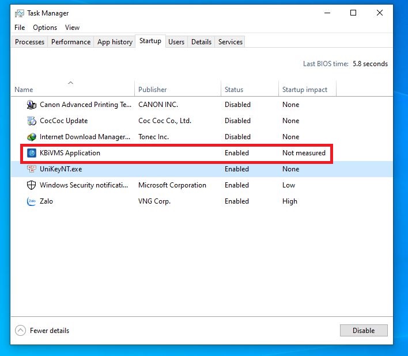
Task: Switch to the Details tab
Action: click(201, 42)
